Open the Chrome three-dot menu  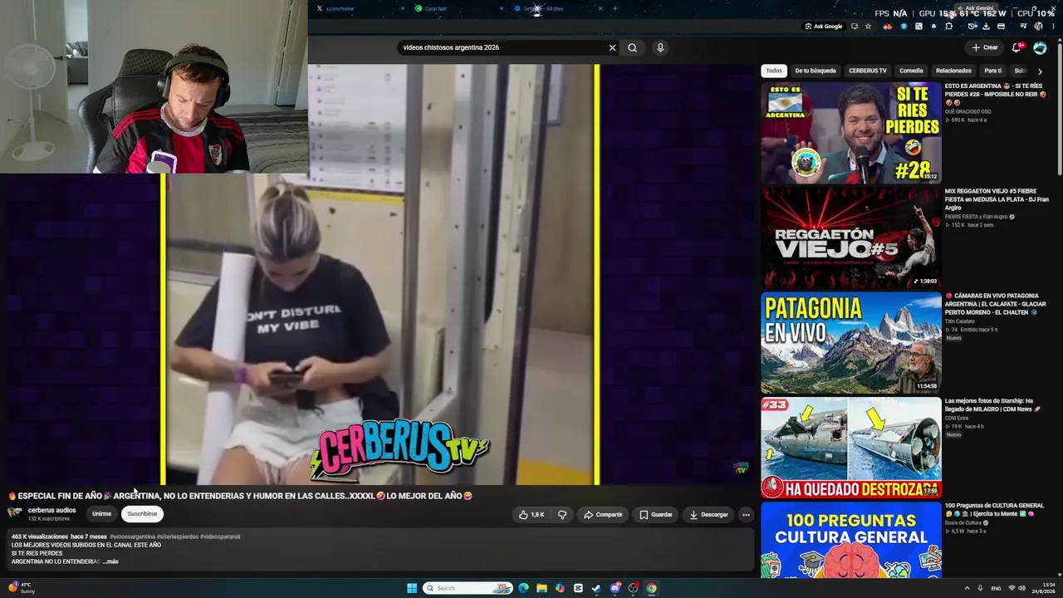[1053, 27]
